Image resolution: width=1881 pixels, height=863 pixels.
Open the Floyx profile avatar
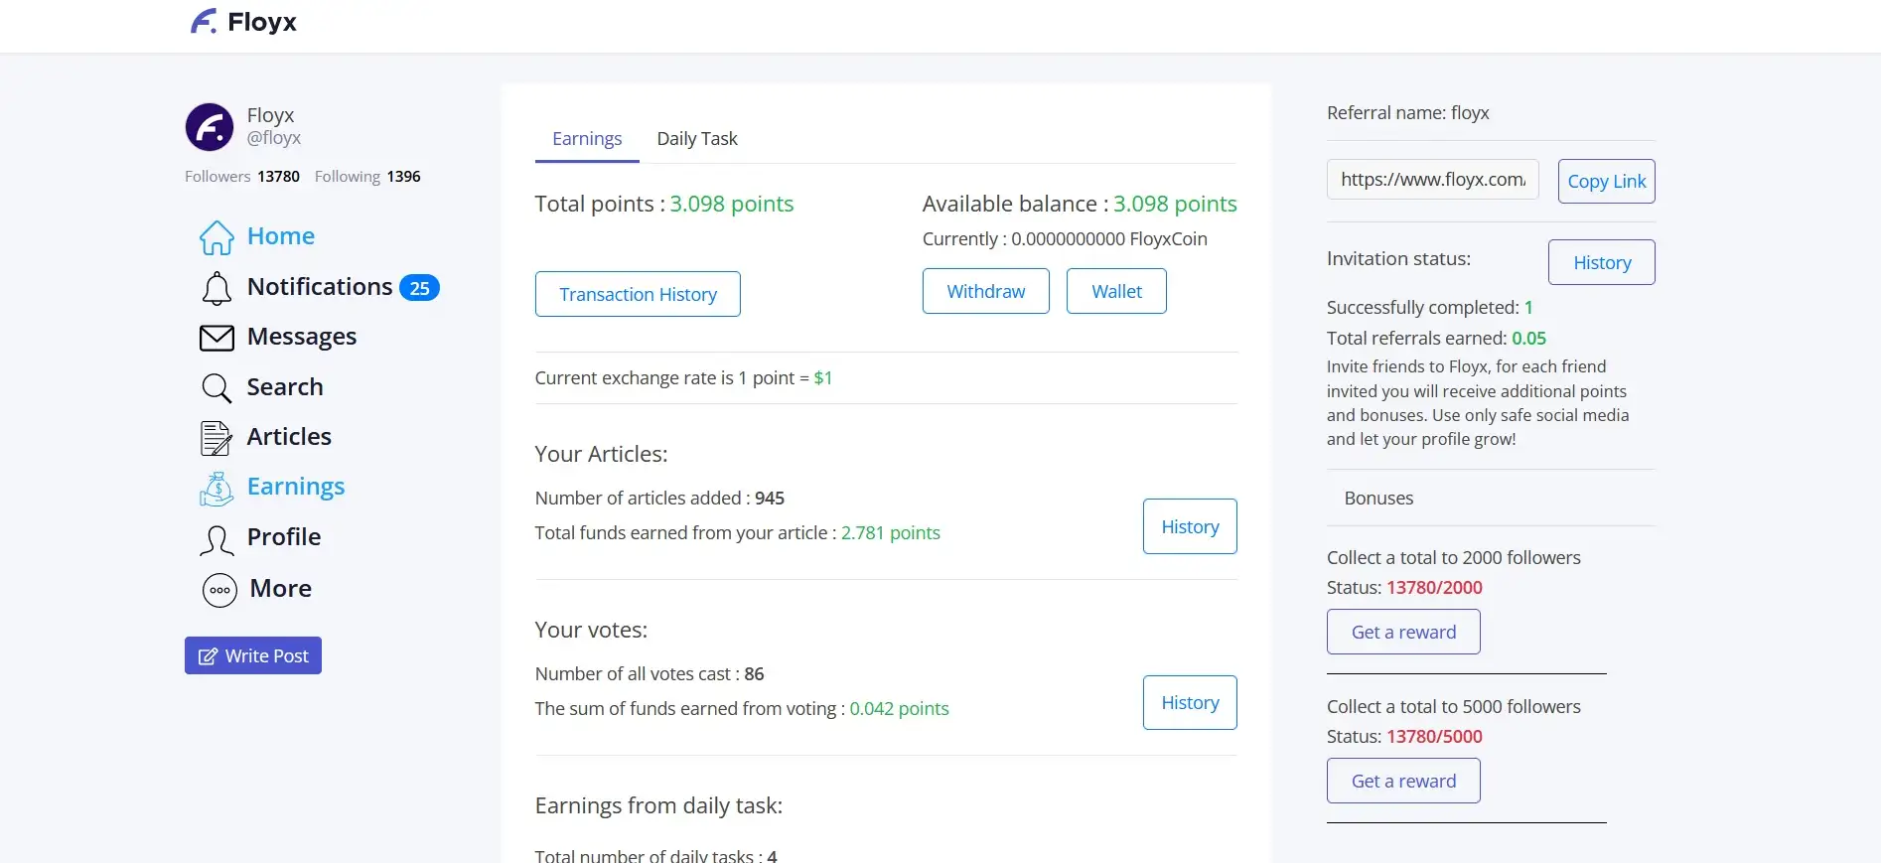coord(210,127)
